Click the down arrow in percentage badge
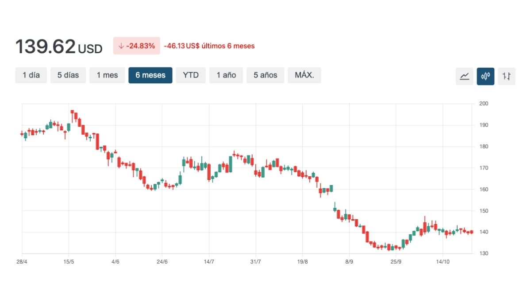This screenshot has width=531, height=299. click(121, 46)
